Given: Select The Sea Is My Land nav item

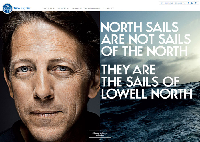Looking at the screenshot, I should coord(93,8).
